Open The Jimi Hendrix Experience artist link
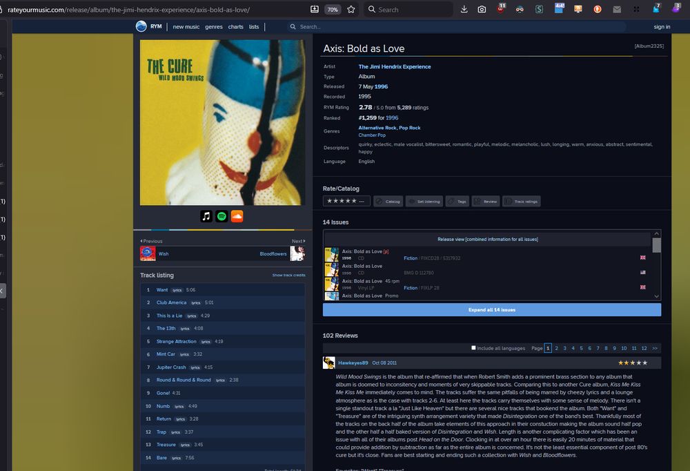690x471 pixels. (x=394, y=66)
